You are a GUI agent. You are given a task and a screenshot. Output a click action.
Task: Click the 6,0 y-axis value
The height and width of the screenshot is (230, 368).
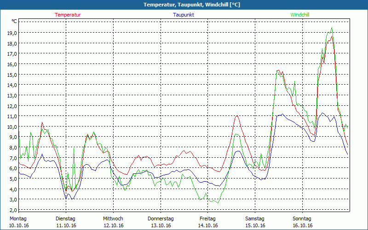point(13,168)
